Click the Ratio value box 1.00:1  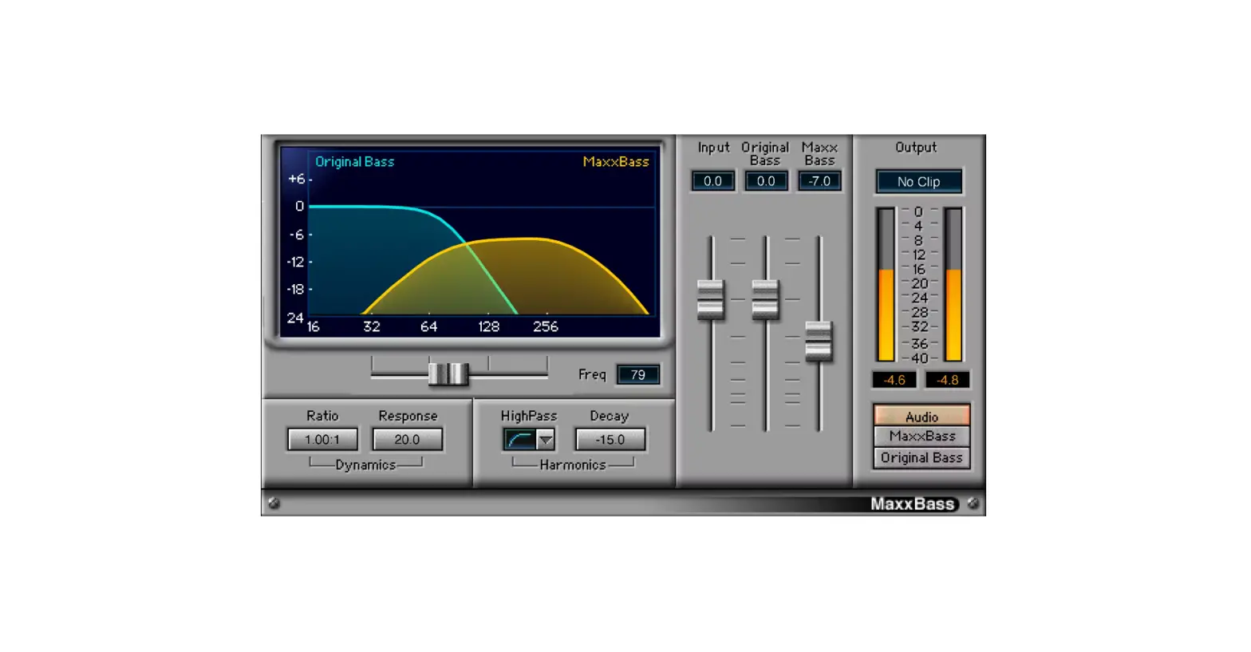point(322,440)
